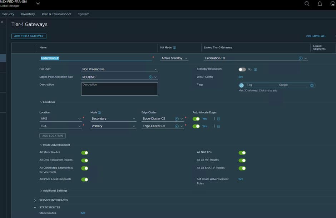Open the Inventory menu
This screenshot has height=218, width=336.
(28, 14)
